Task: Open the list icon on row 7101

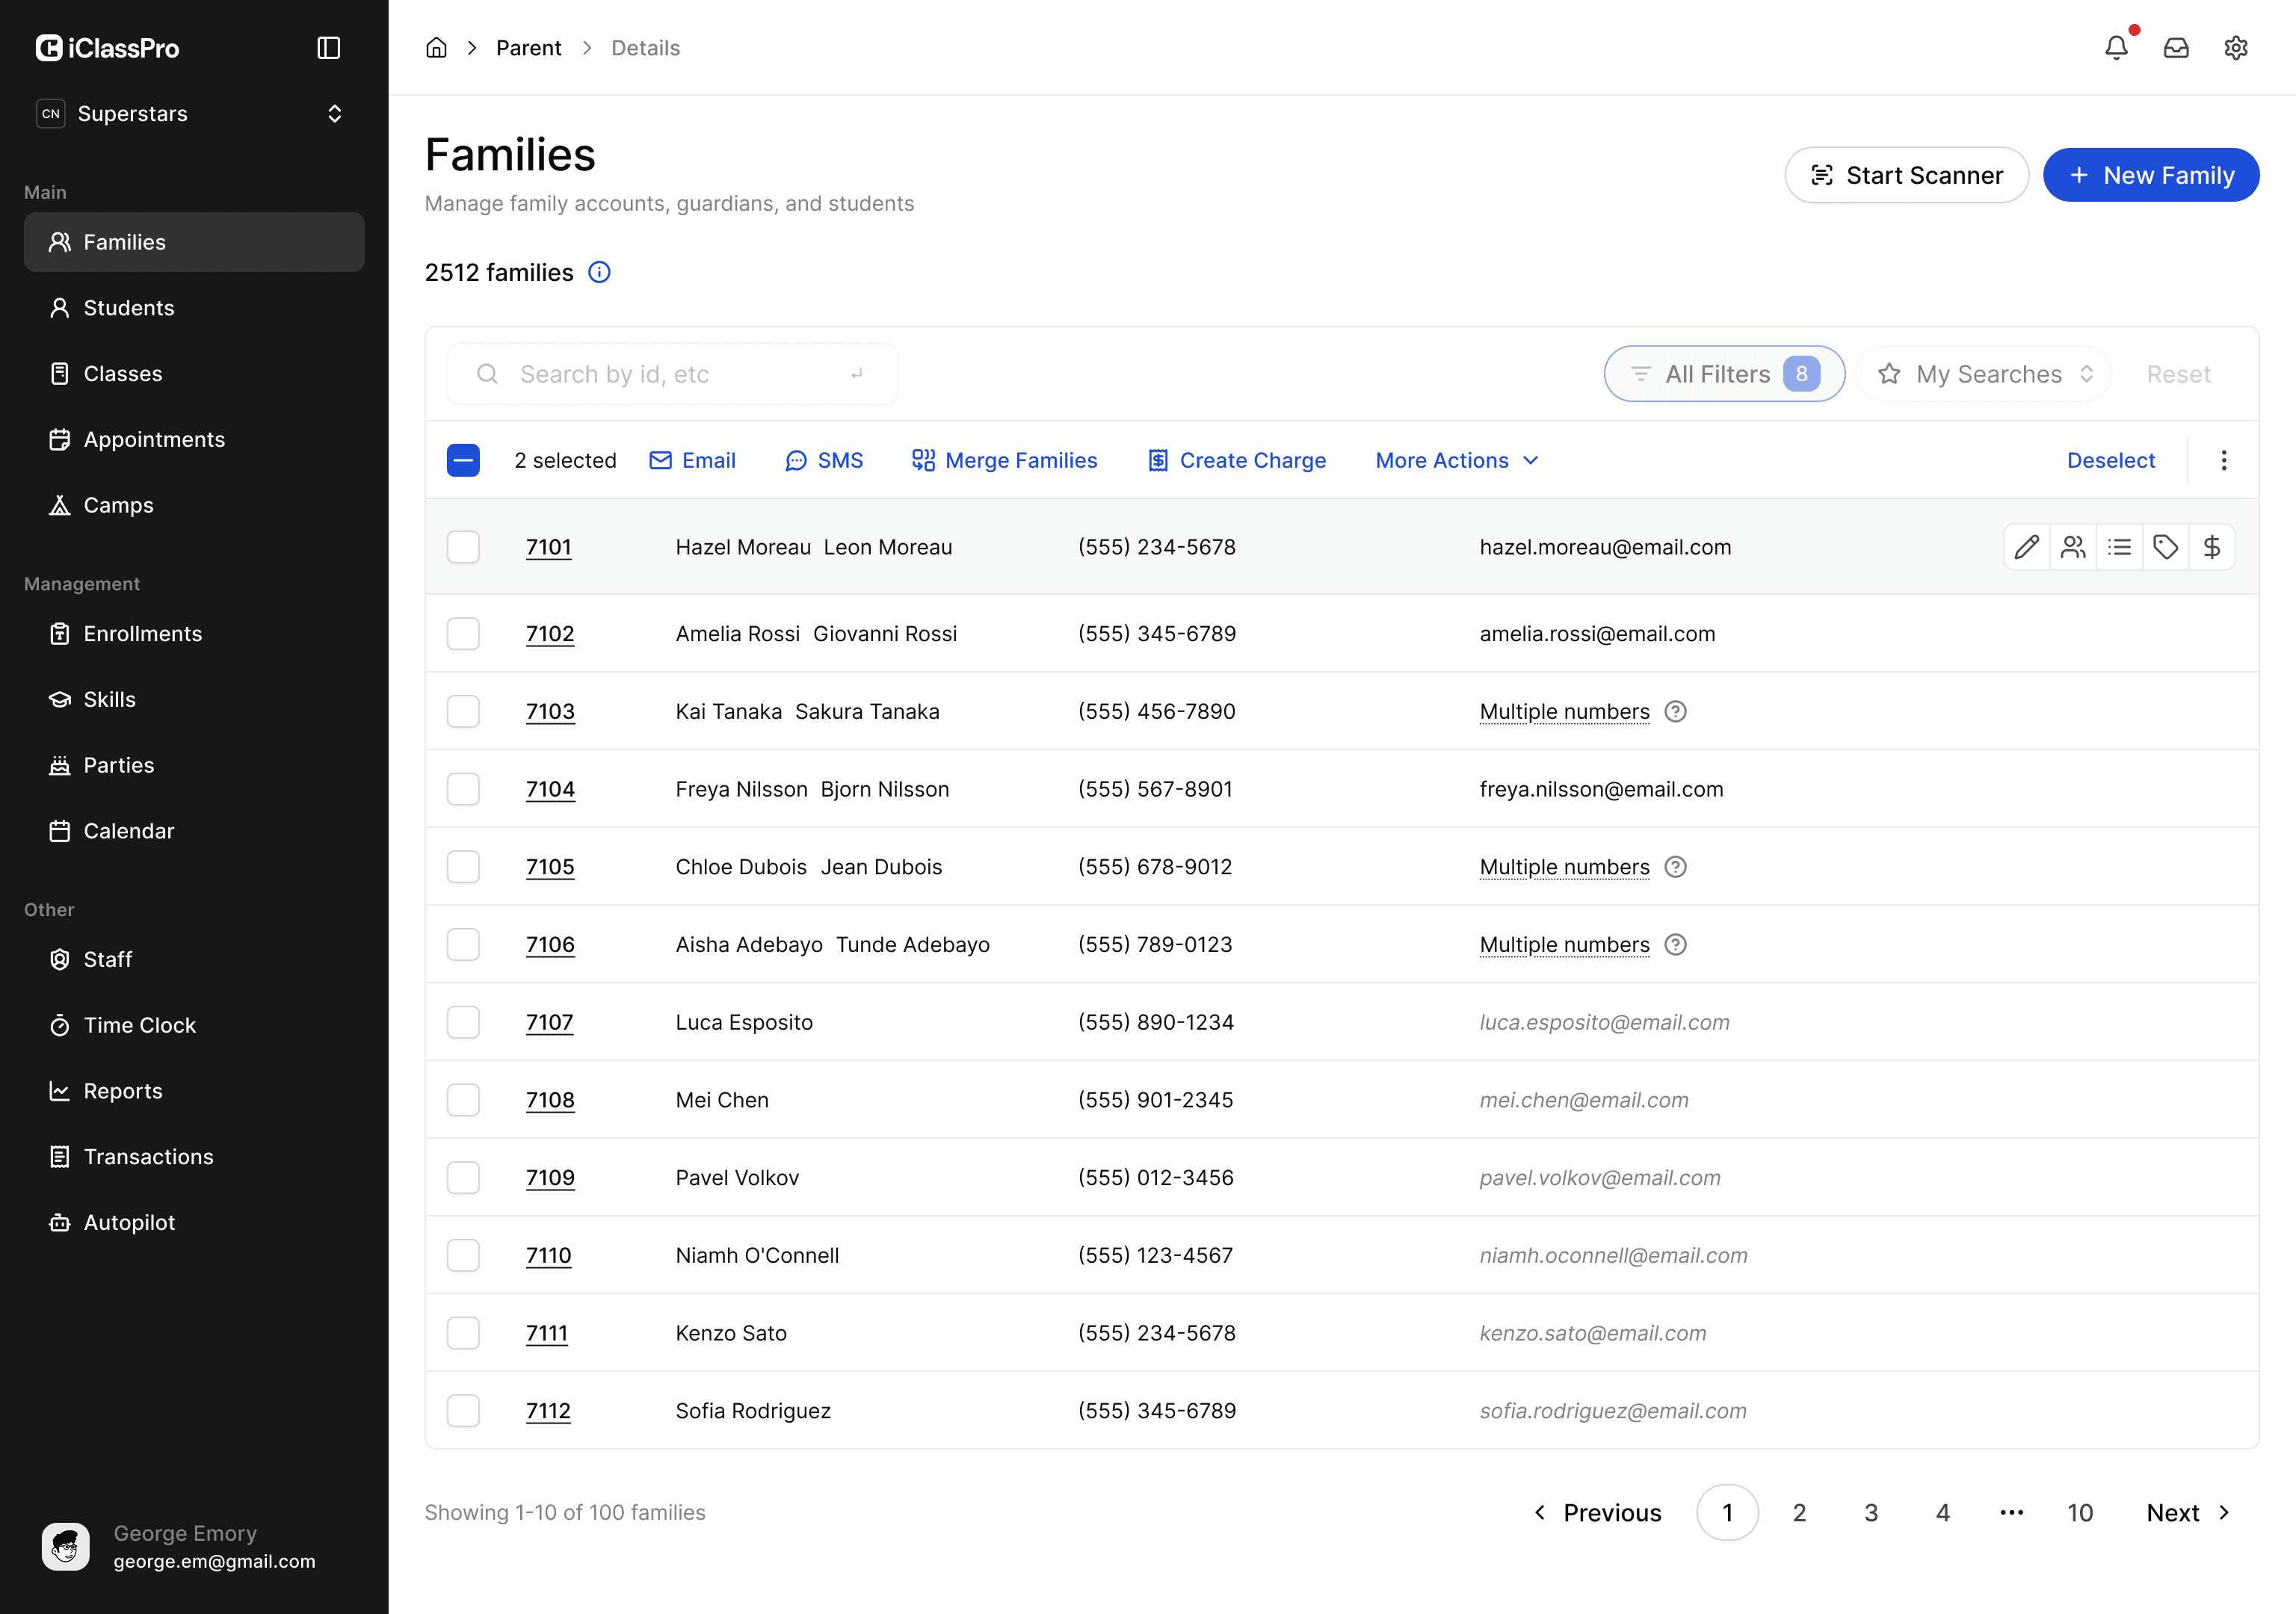Action: 2119,547
